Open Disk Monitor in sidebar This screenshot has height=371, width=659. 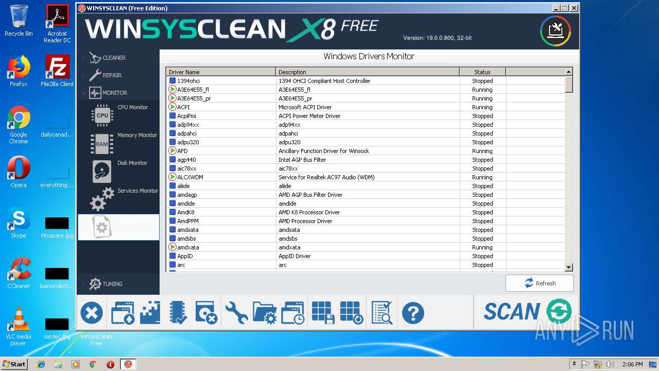119,170
